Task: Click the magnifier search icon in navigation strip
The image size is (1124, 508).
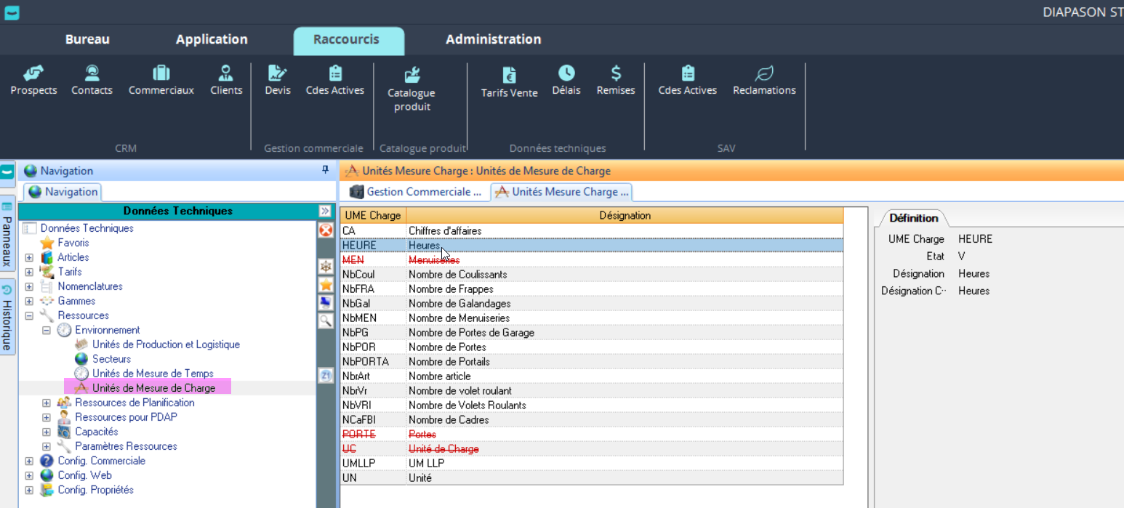Action: [x=326, y=320]
